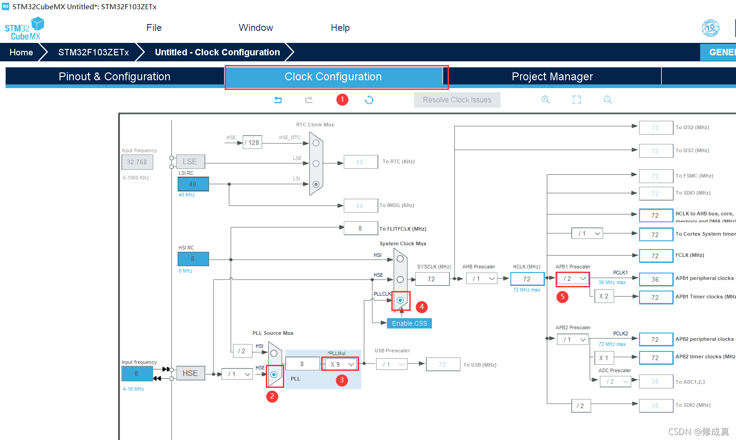Click the LSE oscillator block
Viewport: 736px width, 440px height.
click(x=190, y=161)
